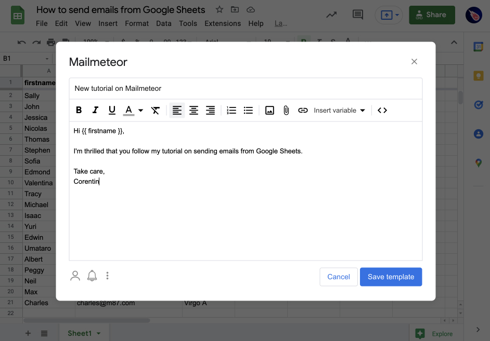Toggle the numbered list option
The image size is (490, 341).
(x=231, y=110)
